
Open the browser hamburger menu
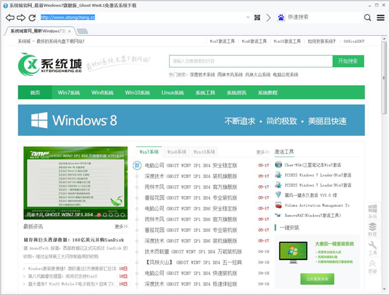pos(380,18)
